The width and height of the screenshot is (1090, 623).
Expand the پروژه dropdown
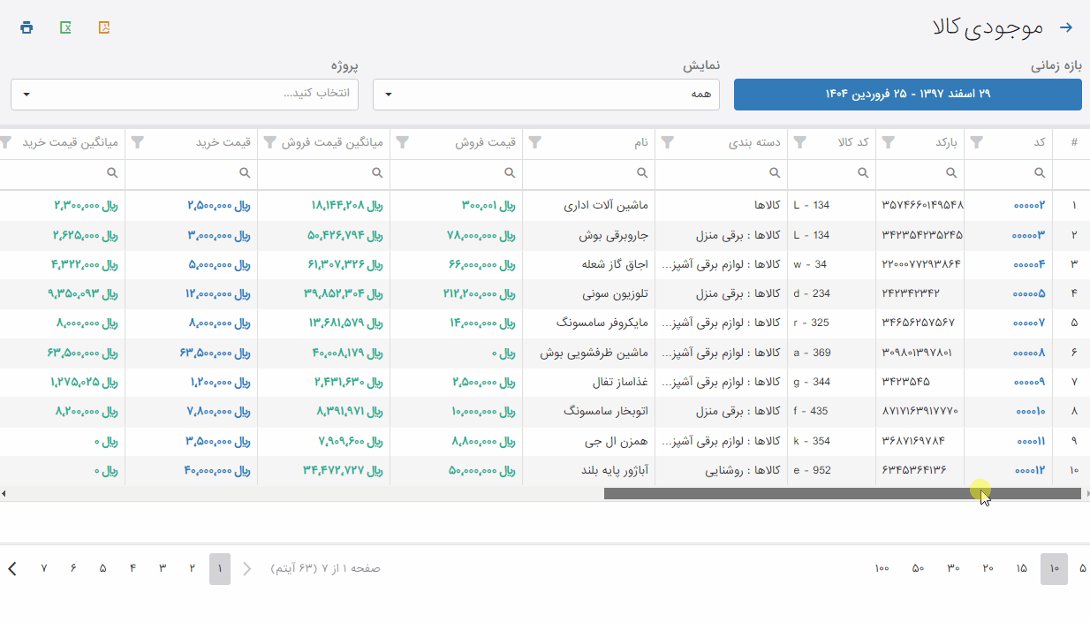click(x=185, y=95)
